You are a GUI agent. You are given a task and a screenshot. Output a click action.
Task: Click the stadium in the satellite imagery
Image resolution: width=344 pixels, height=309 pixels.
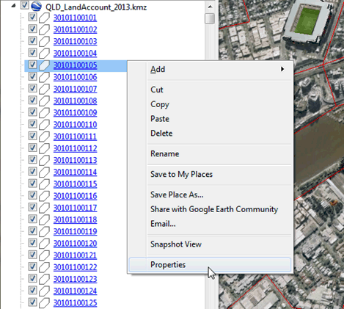308,21
